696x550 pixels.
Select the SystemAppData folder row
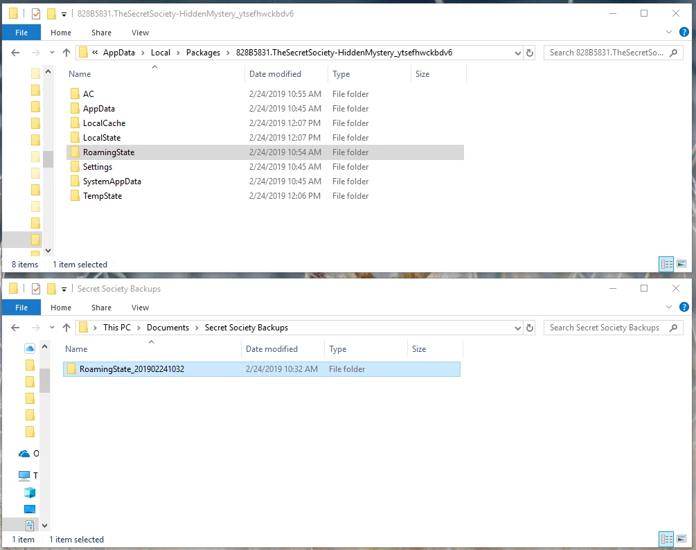[x=265, y=181]
